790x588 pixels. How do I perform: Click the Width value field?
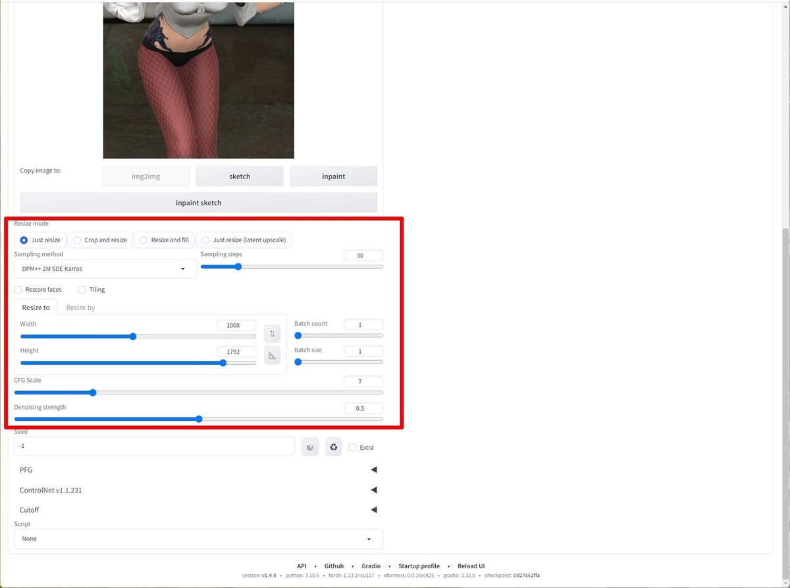click(236, 325)
